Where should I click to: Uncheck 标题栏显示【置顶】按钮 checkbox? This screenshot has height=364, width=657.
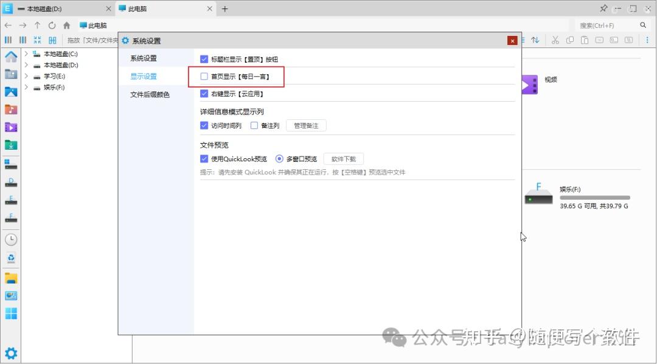click(x=204, y=59)
